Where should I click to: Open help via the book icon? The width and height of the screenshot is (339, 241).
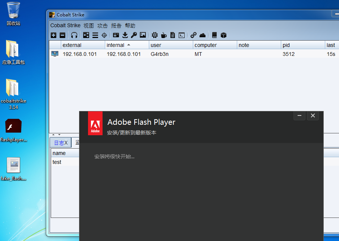[214, 35]
